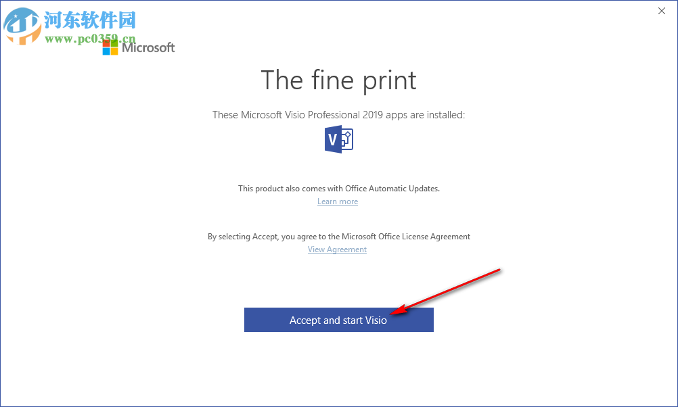Click the Visio Professional 2019 app icon
678x407 pixels.
coord(338,139)
